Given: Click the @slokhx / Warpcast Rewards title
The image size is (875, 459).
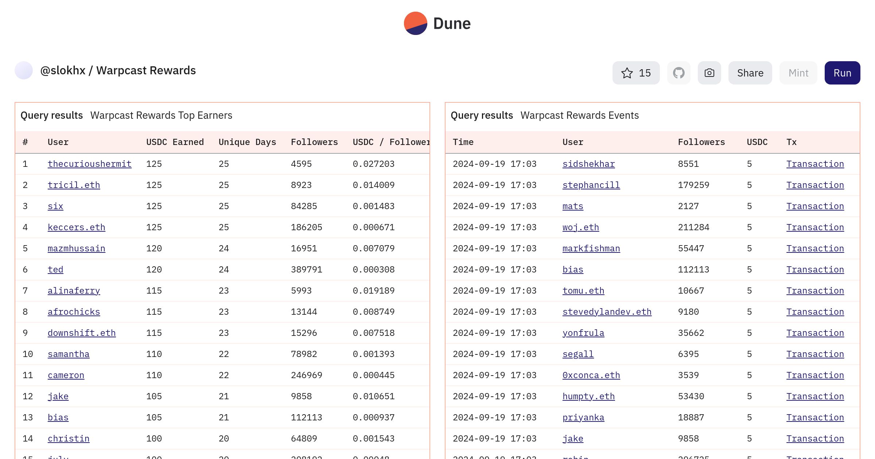Looking at the screenshot, I should pos(118,70).
